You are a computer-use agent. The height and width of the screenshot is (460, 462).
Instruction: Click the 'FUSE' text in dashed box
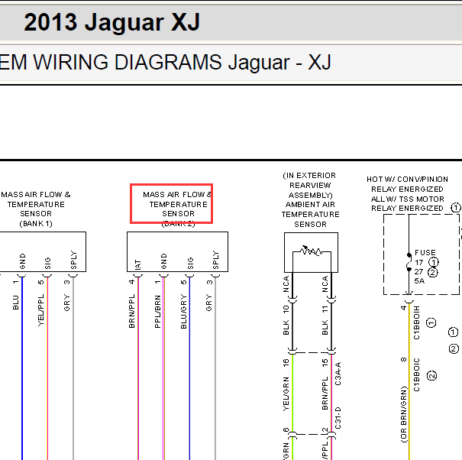point(425,253)
